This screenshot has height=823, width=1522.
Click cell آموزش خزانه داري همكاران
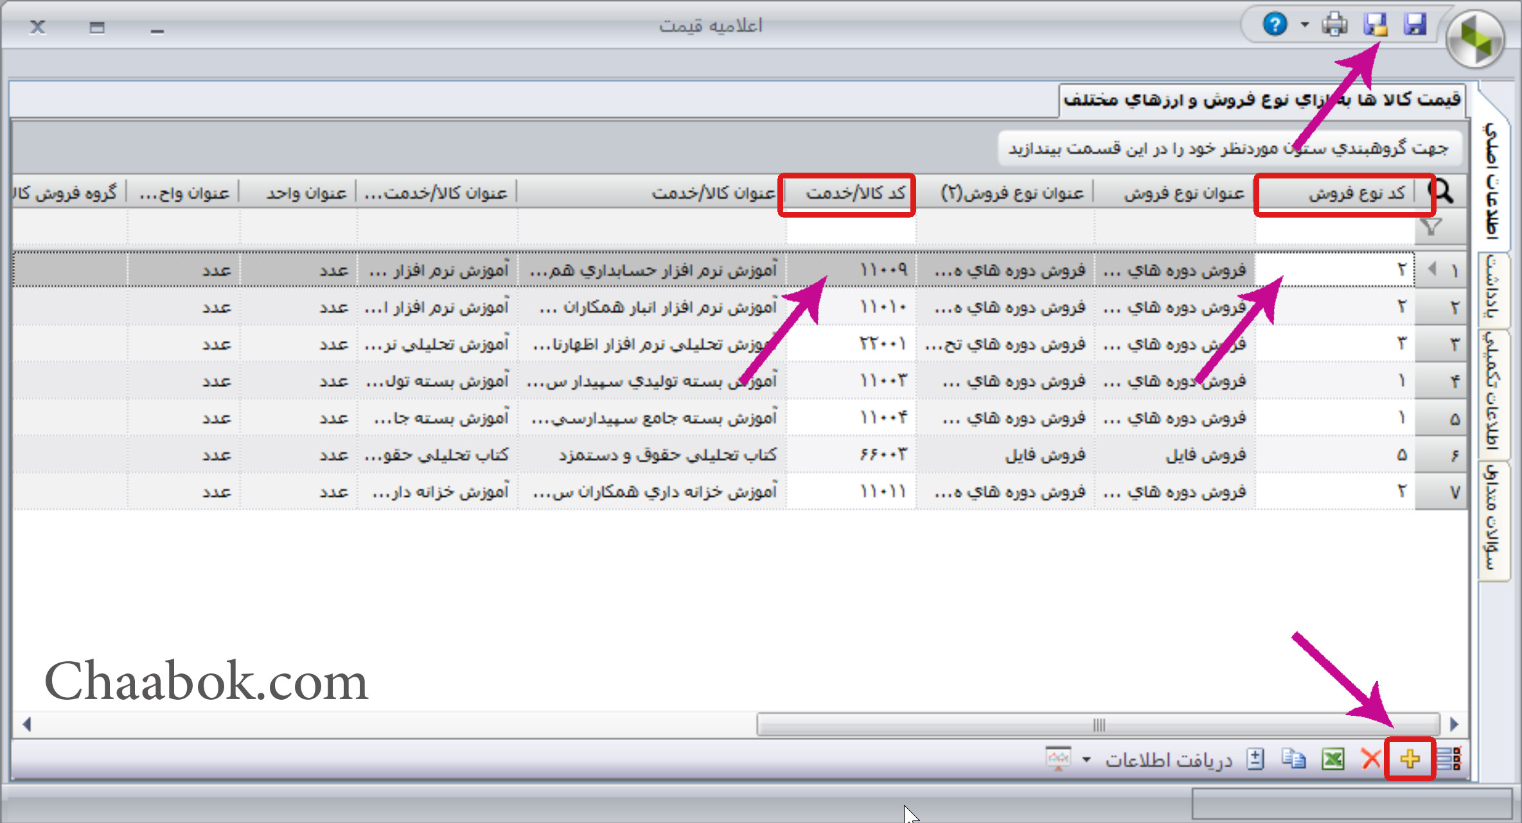pos(653,492)
